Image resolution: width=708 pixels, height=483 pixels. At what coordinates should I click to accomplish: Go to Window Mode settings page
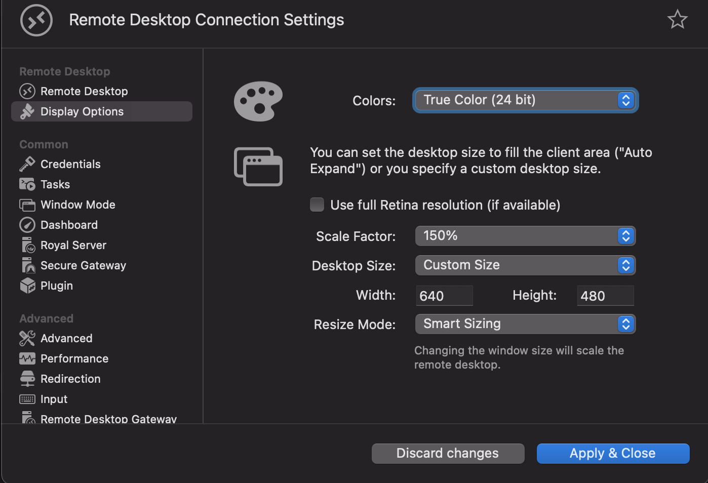coord(77,205)
